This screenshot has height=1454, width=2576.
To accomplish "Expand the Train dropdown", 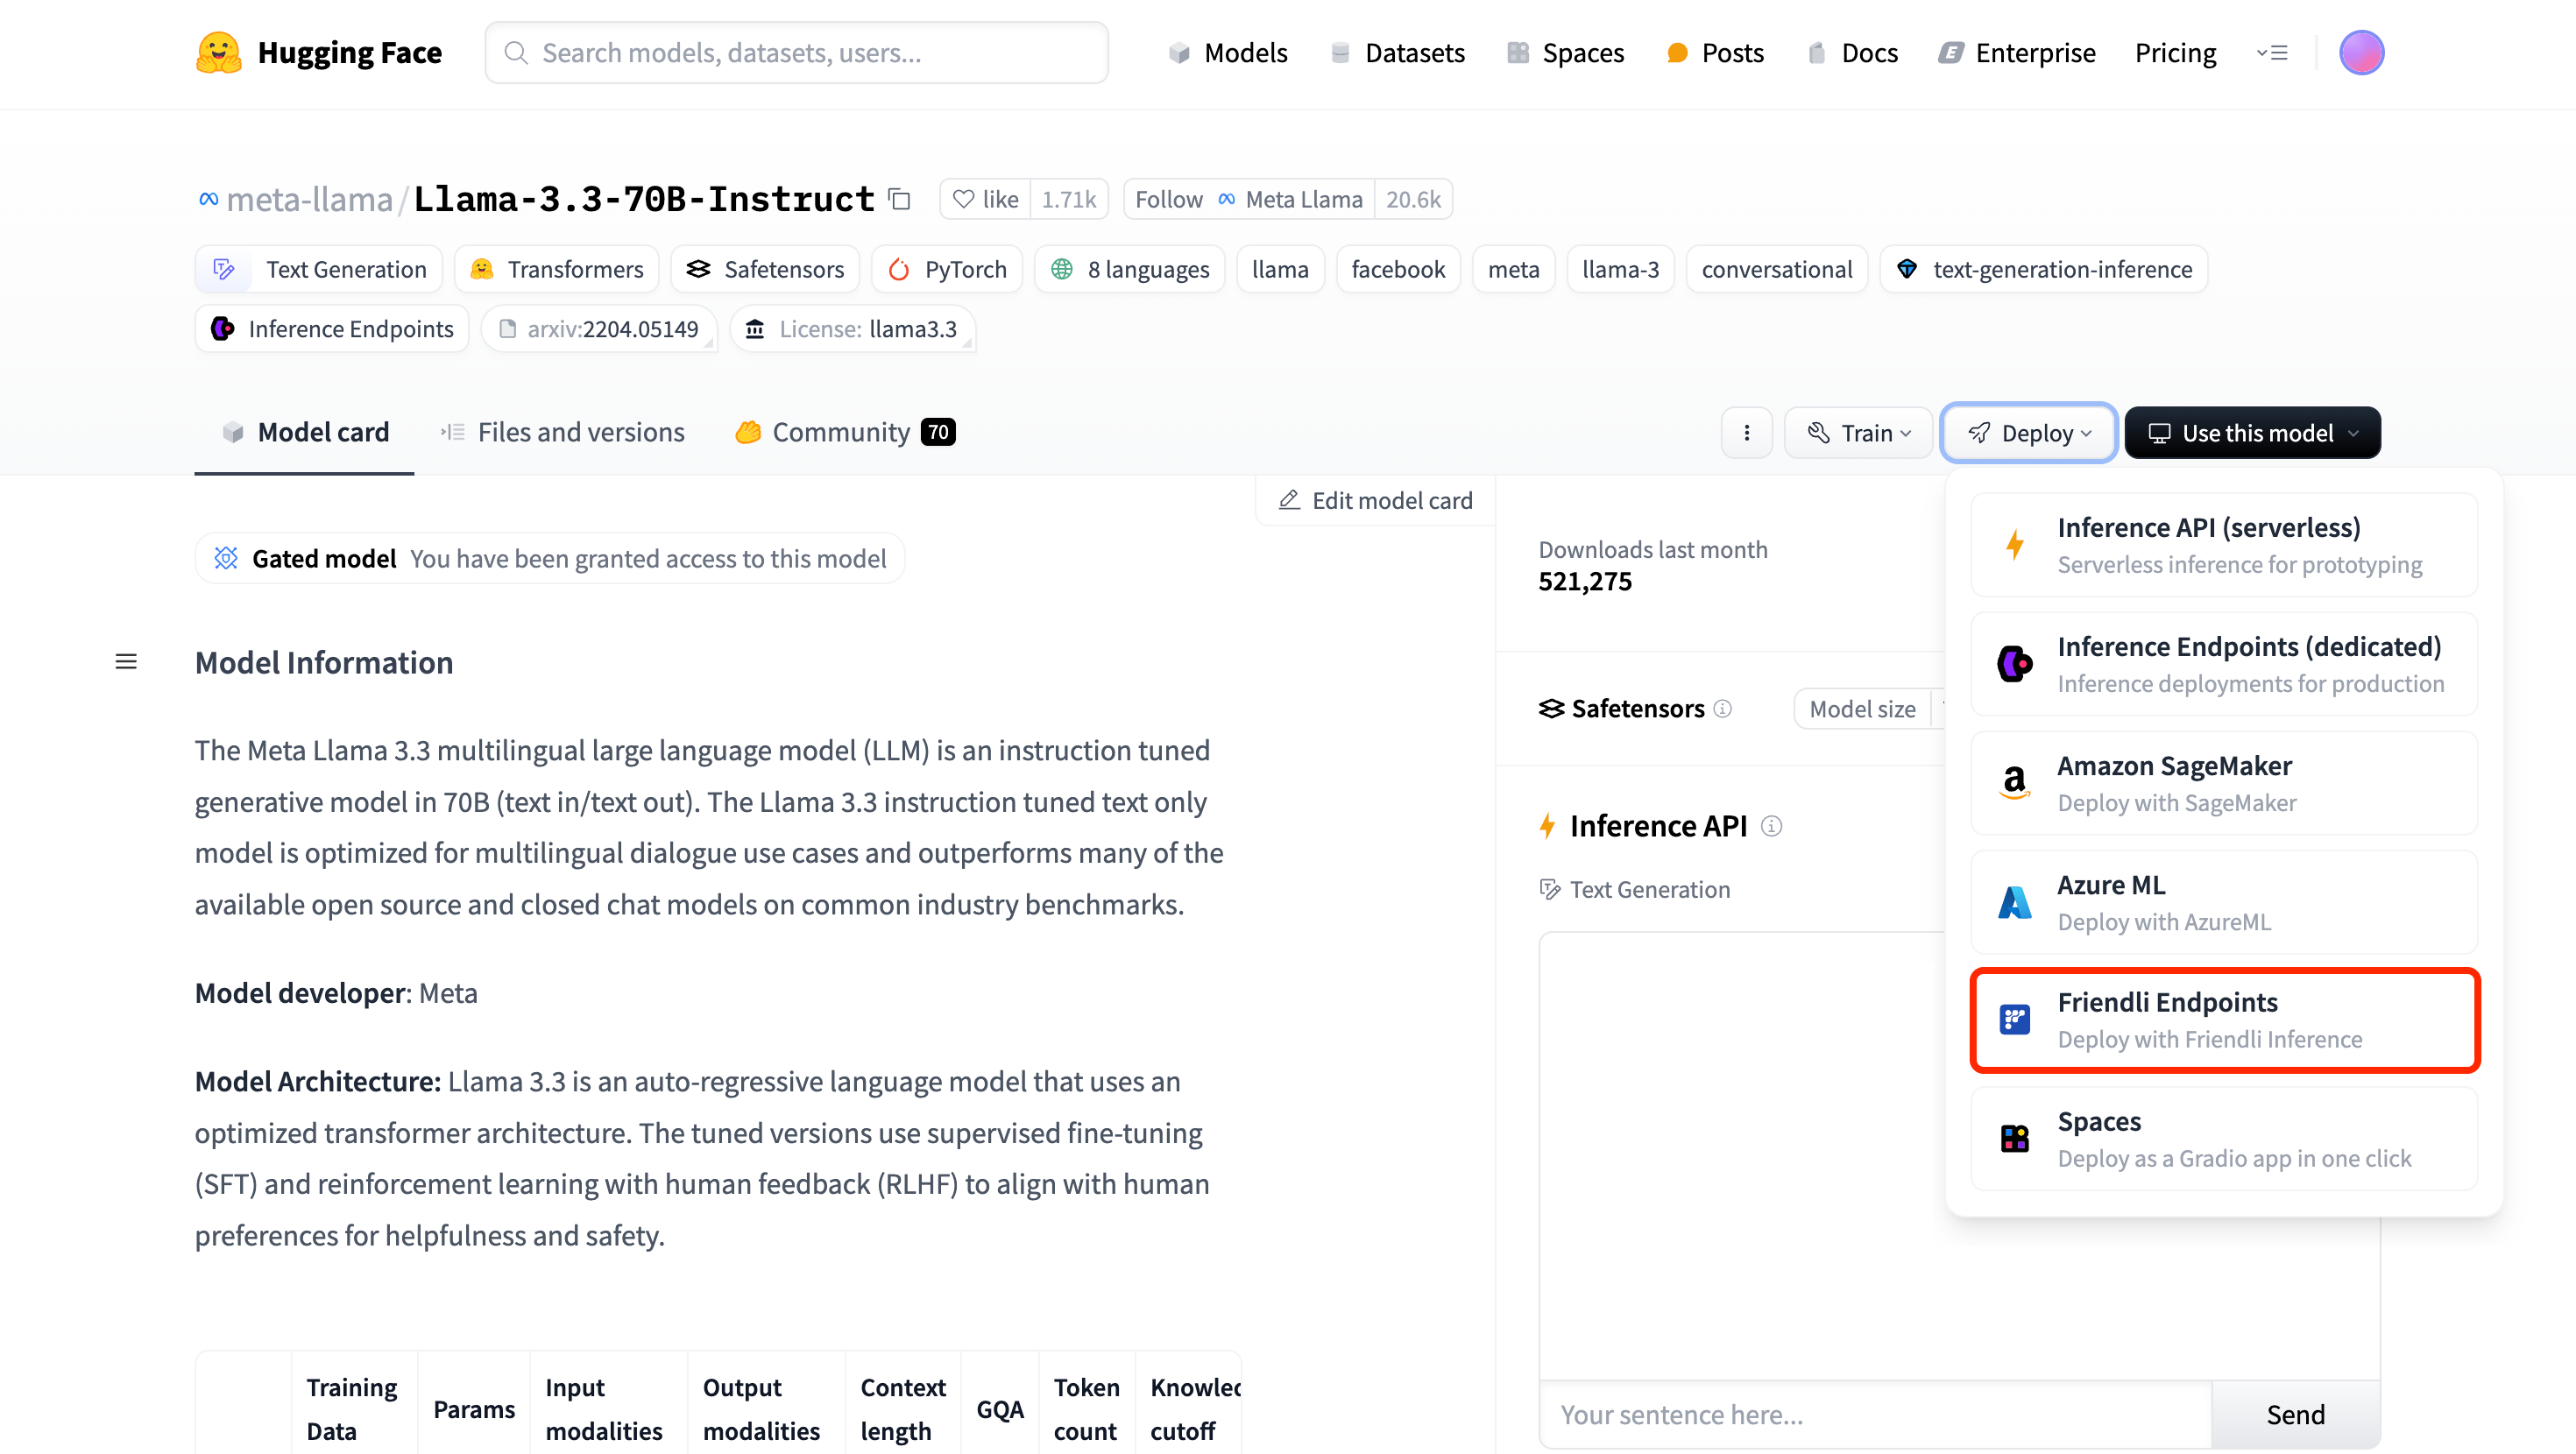I will tap(1859, 432).
